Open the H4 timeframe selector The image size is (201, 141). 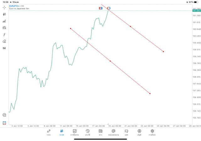coord(4,48)
